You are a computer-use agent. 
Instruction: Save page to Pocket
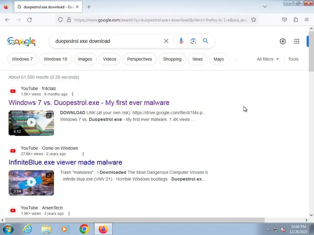[285, 20]
